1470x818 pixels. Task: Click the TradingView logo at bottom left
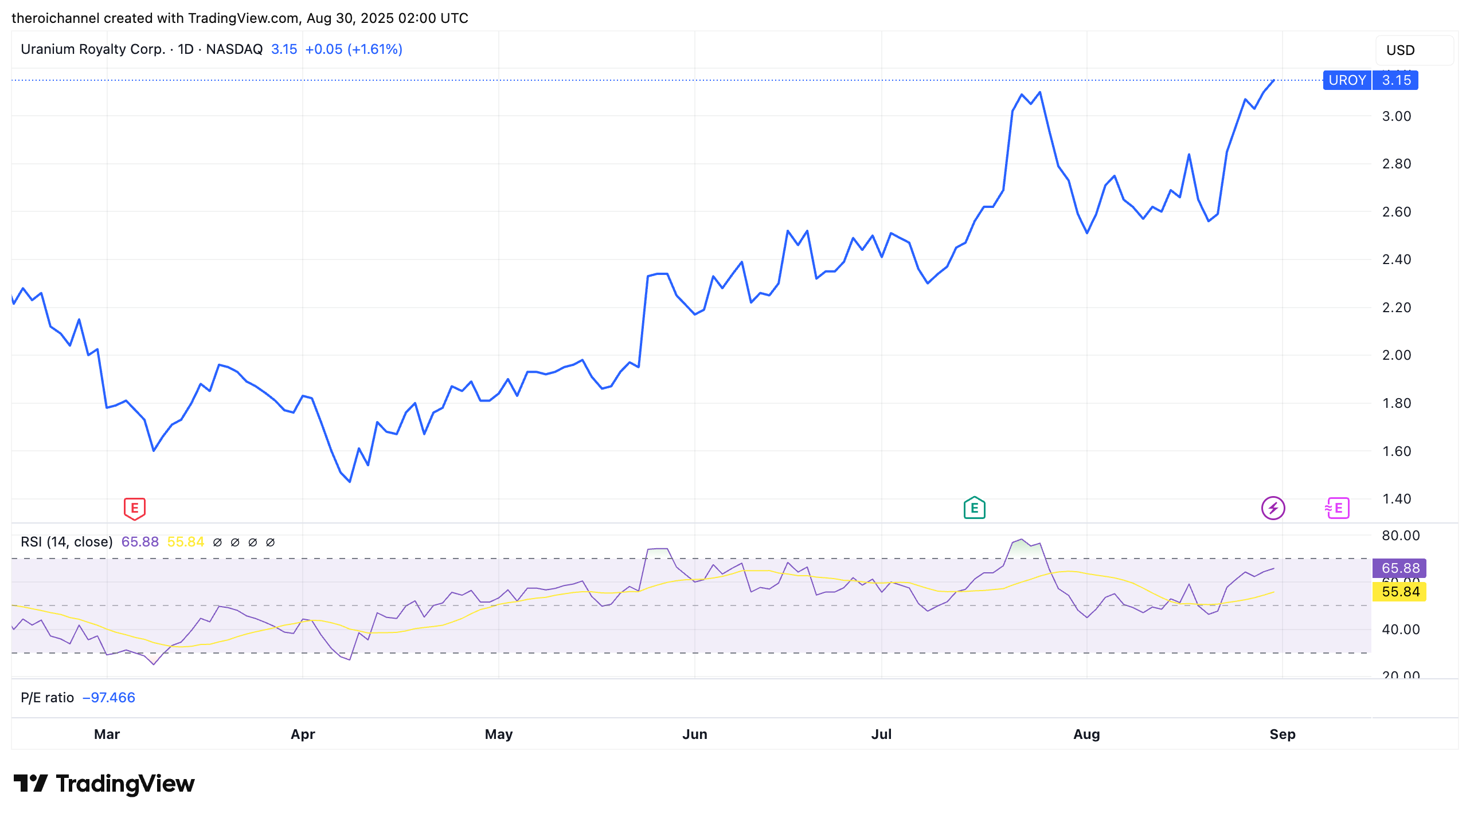click(x=104, y=783)
